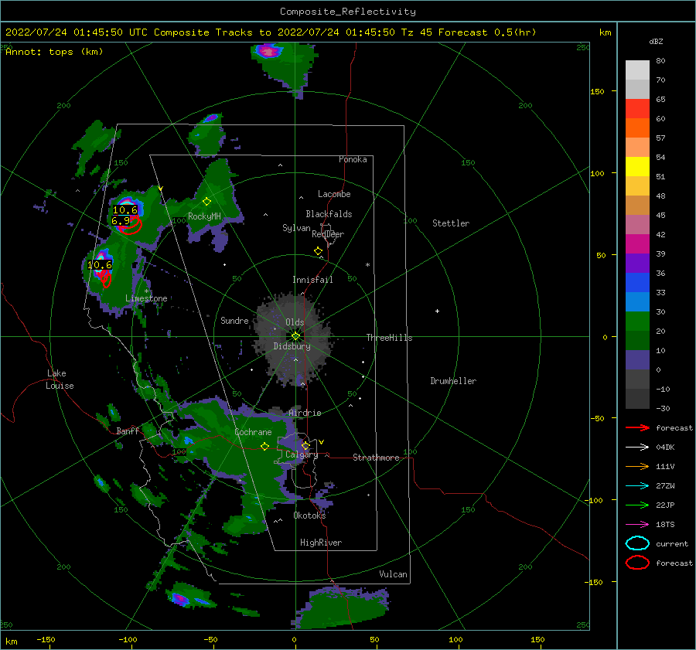Click the green 22JP arrow icon
The width and height of the screenshot is (696, 650).
[637, 505]
